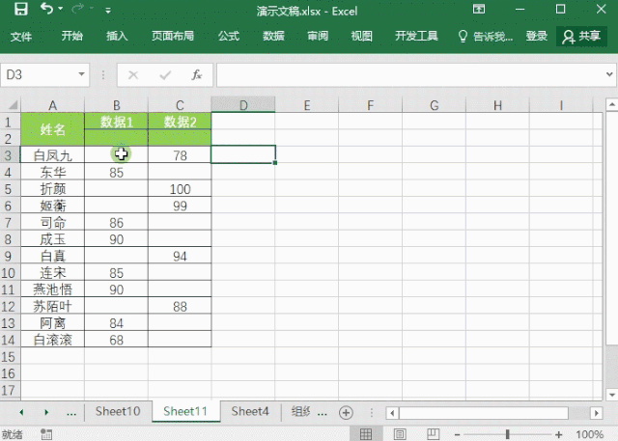Switch to Normal view icon
Viewport: 618px width, 441px height.
click(x=366, y=434)
